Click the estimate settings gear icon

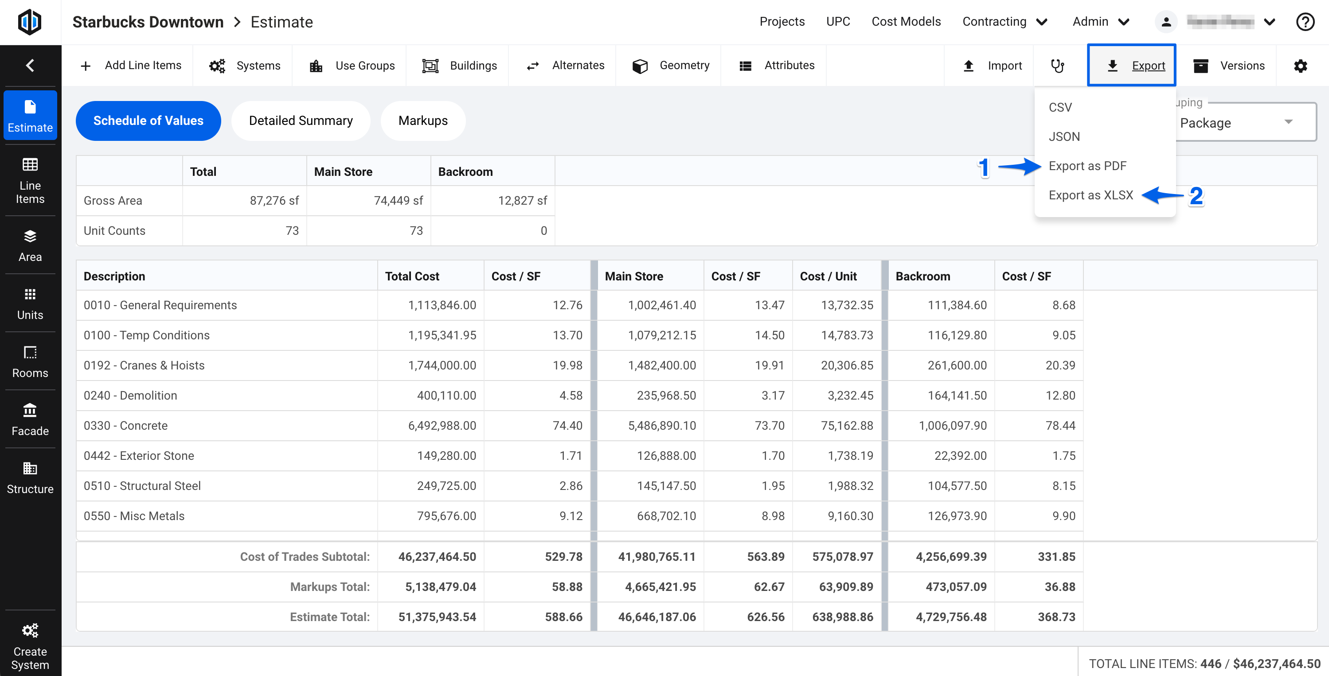click(x=1301, y=65)
